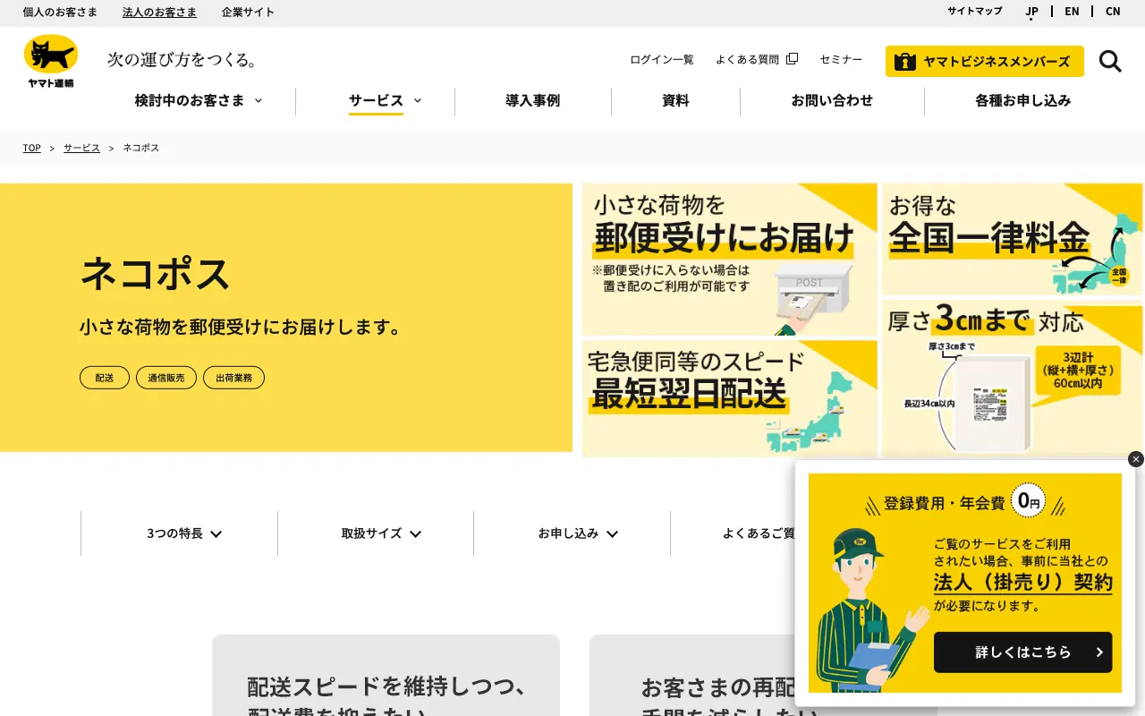This screenshot has width=1145, height=716.
Task: Click the padlock icon on ヤマトビジネスメンバーズ
Action: pos(905,62)
